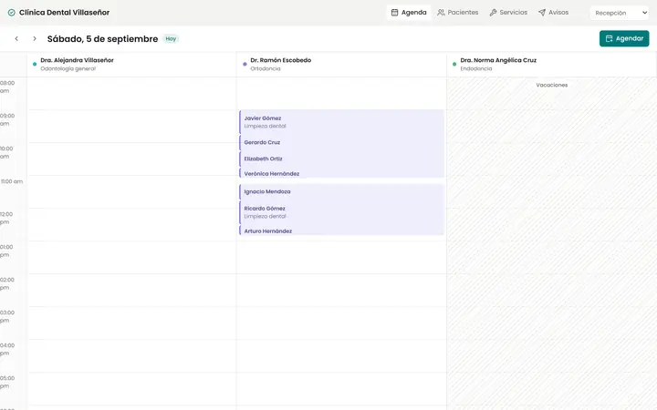This screenshot has width=657, height=410.
Task: Click the 11:00 am time label
Action: click(12, 181)
